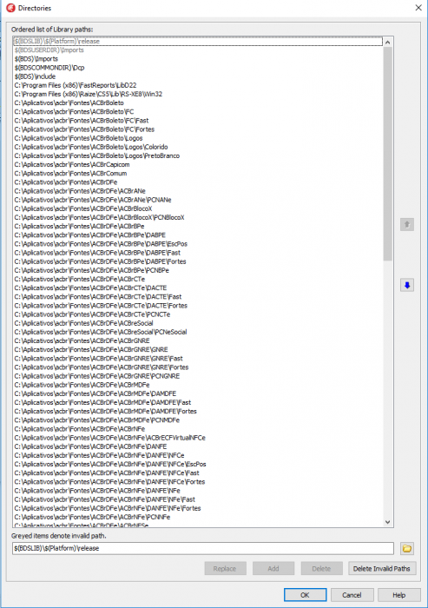
Task: Click scrollbar up arrow in path list
Action: tap(388, 42)
